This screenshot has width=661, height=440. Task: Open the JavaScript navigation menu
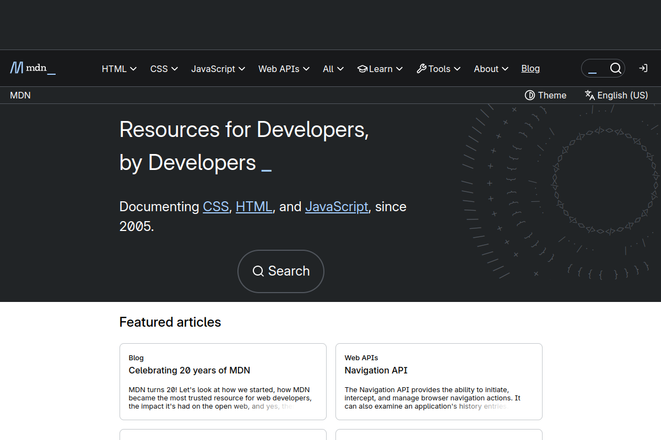pyautogui.click(x=218, y=69)
